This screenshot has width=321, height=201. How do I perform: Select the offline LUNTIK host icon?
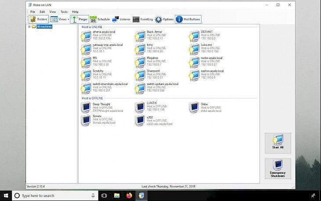pyautogui.click(x=140, y=107)
